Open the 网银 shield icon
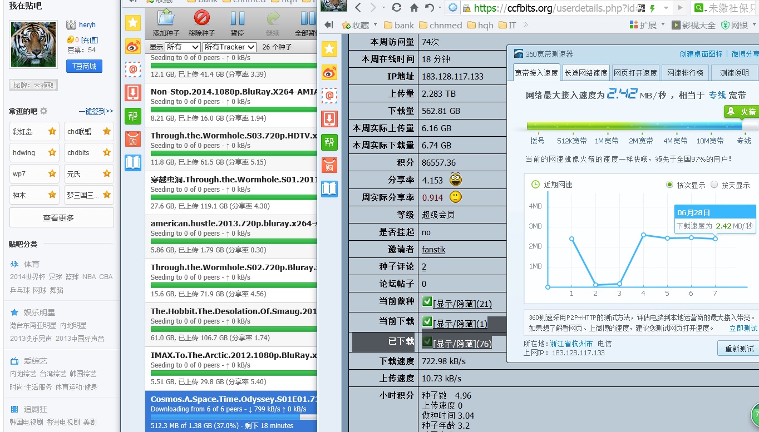 tap(725, 25)
